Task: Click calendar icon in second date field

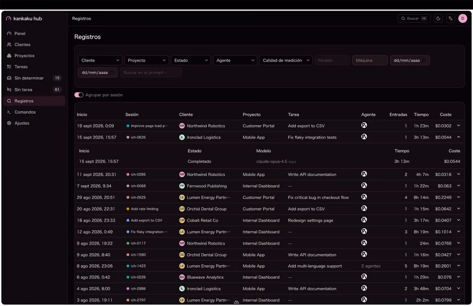Action: (x=112, y=72)
